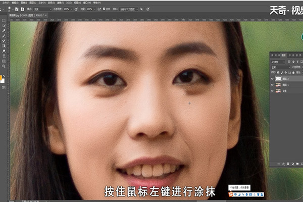Select the Brush tool in toolbox
This screenshot has height=202, width=303.
pos(4,36)
